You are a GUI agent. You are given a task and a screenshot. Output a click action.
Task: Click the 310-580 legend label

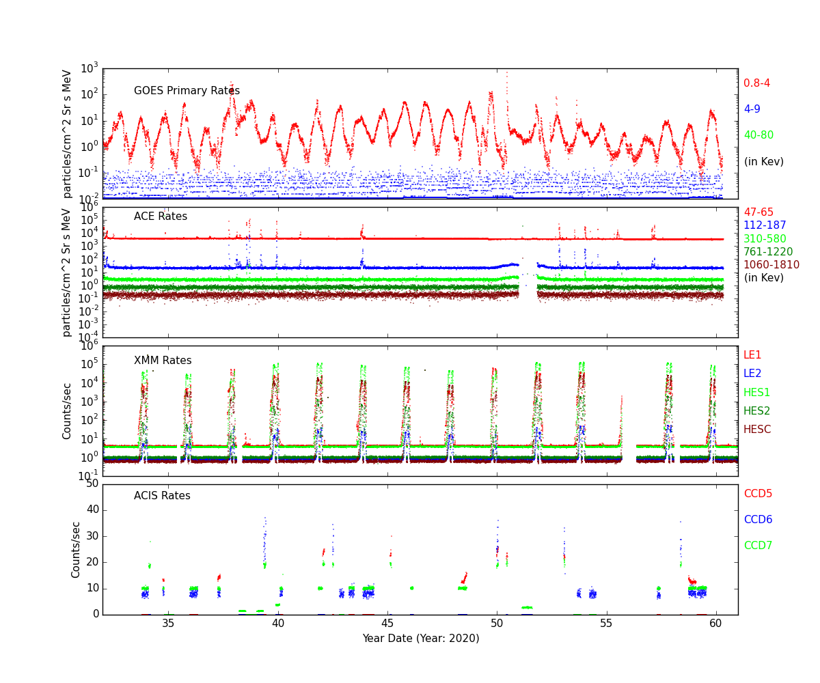(x=765, y=239)
